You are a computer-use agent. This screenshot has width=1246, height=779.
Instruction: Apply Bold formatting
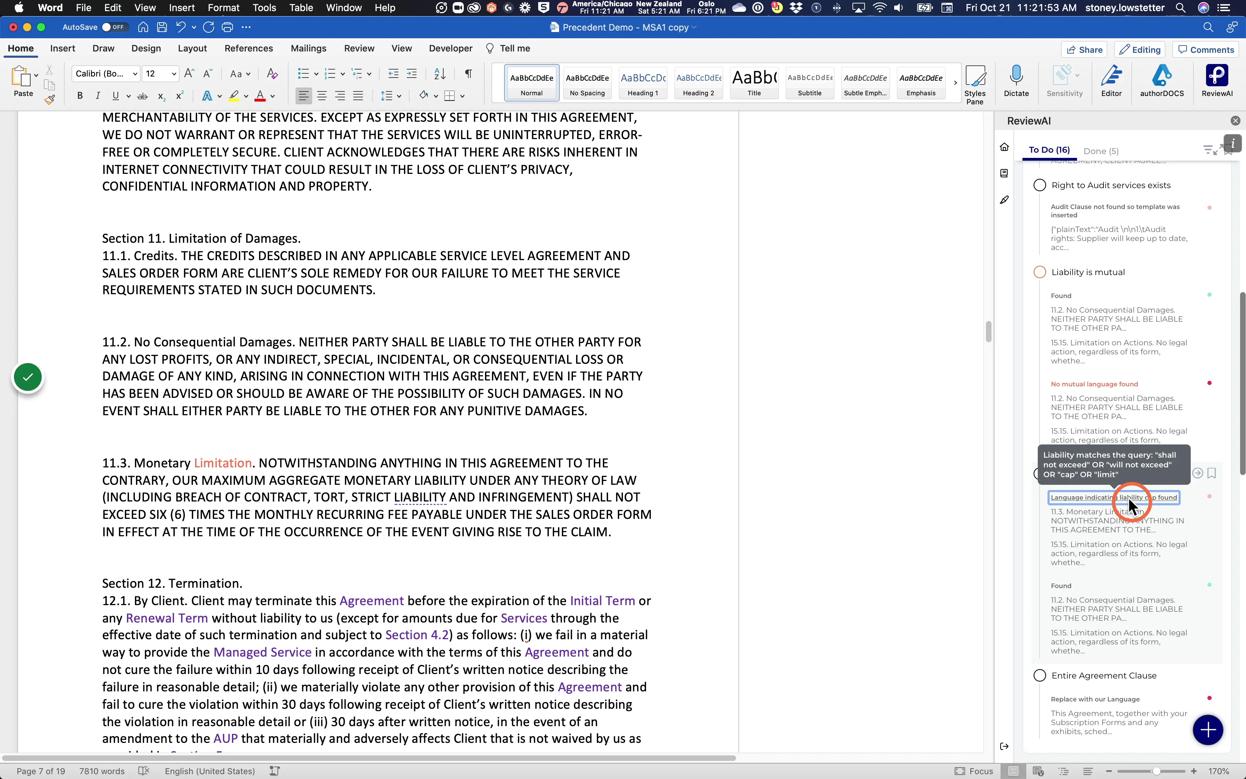(x=80, y=96)
